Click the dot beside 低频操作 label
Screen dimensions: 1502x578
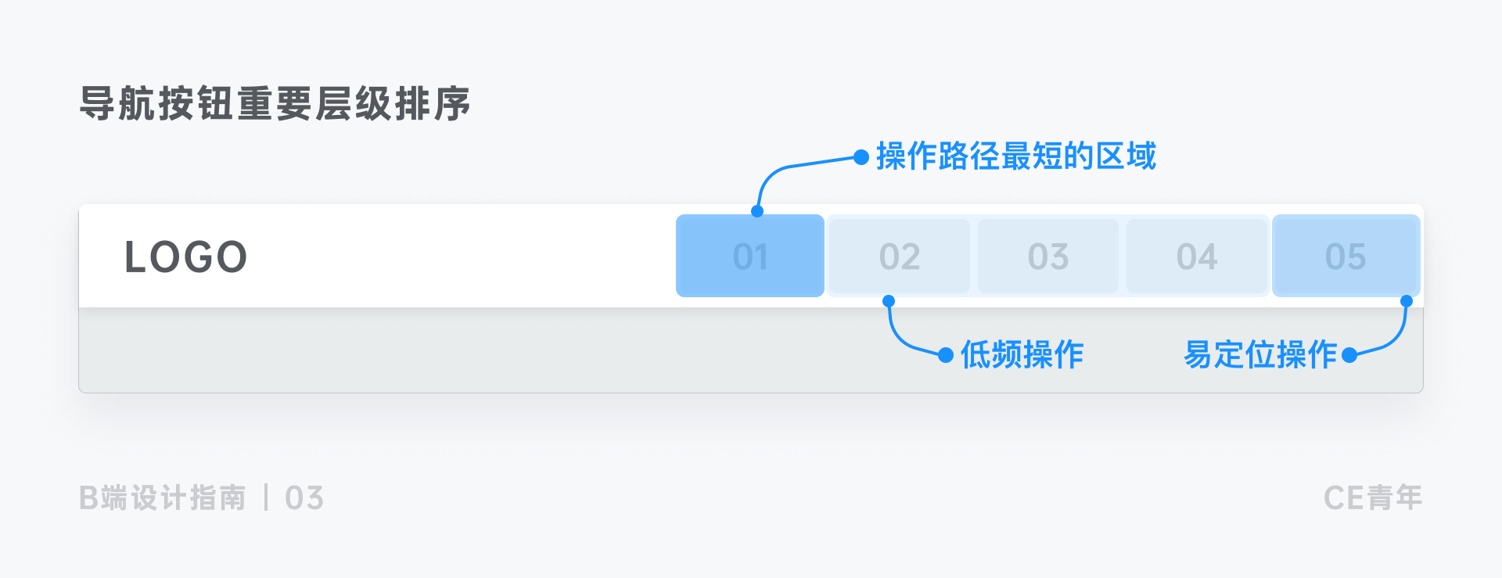[946, 355]
